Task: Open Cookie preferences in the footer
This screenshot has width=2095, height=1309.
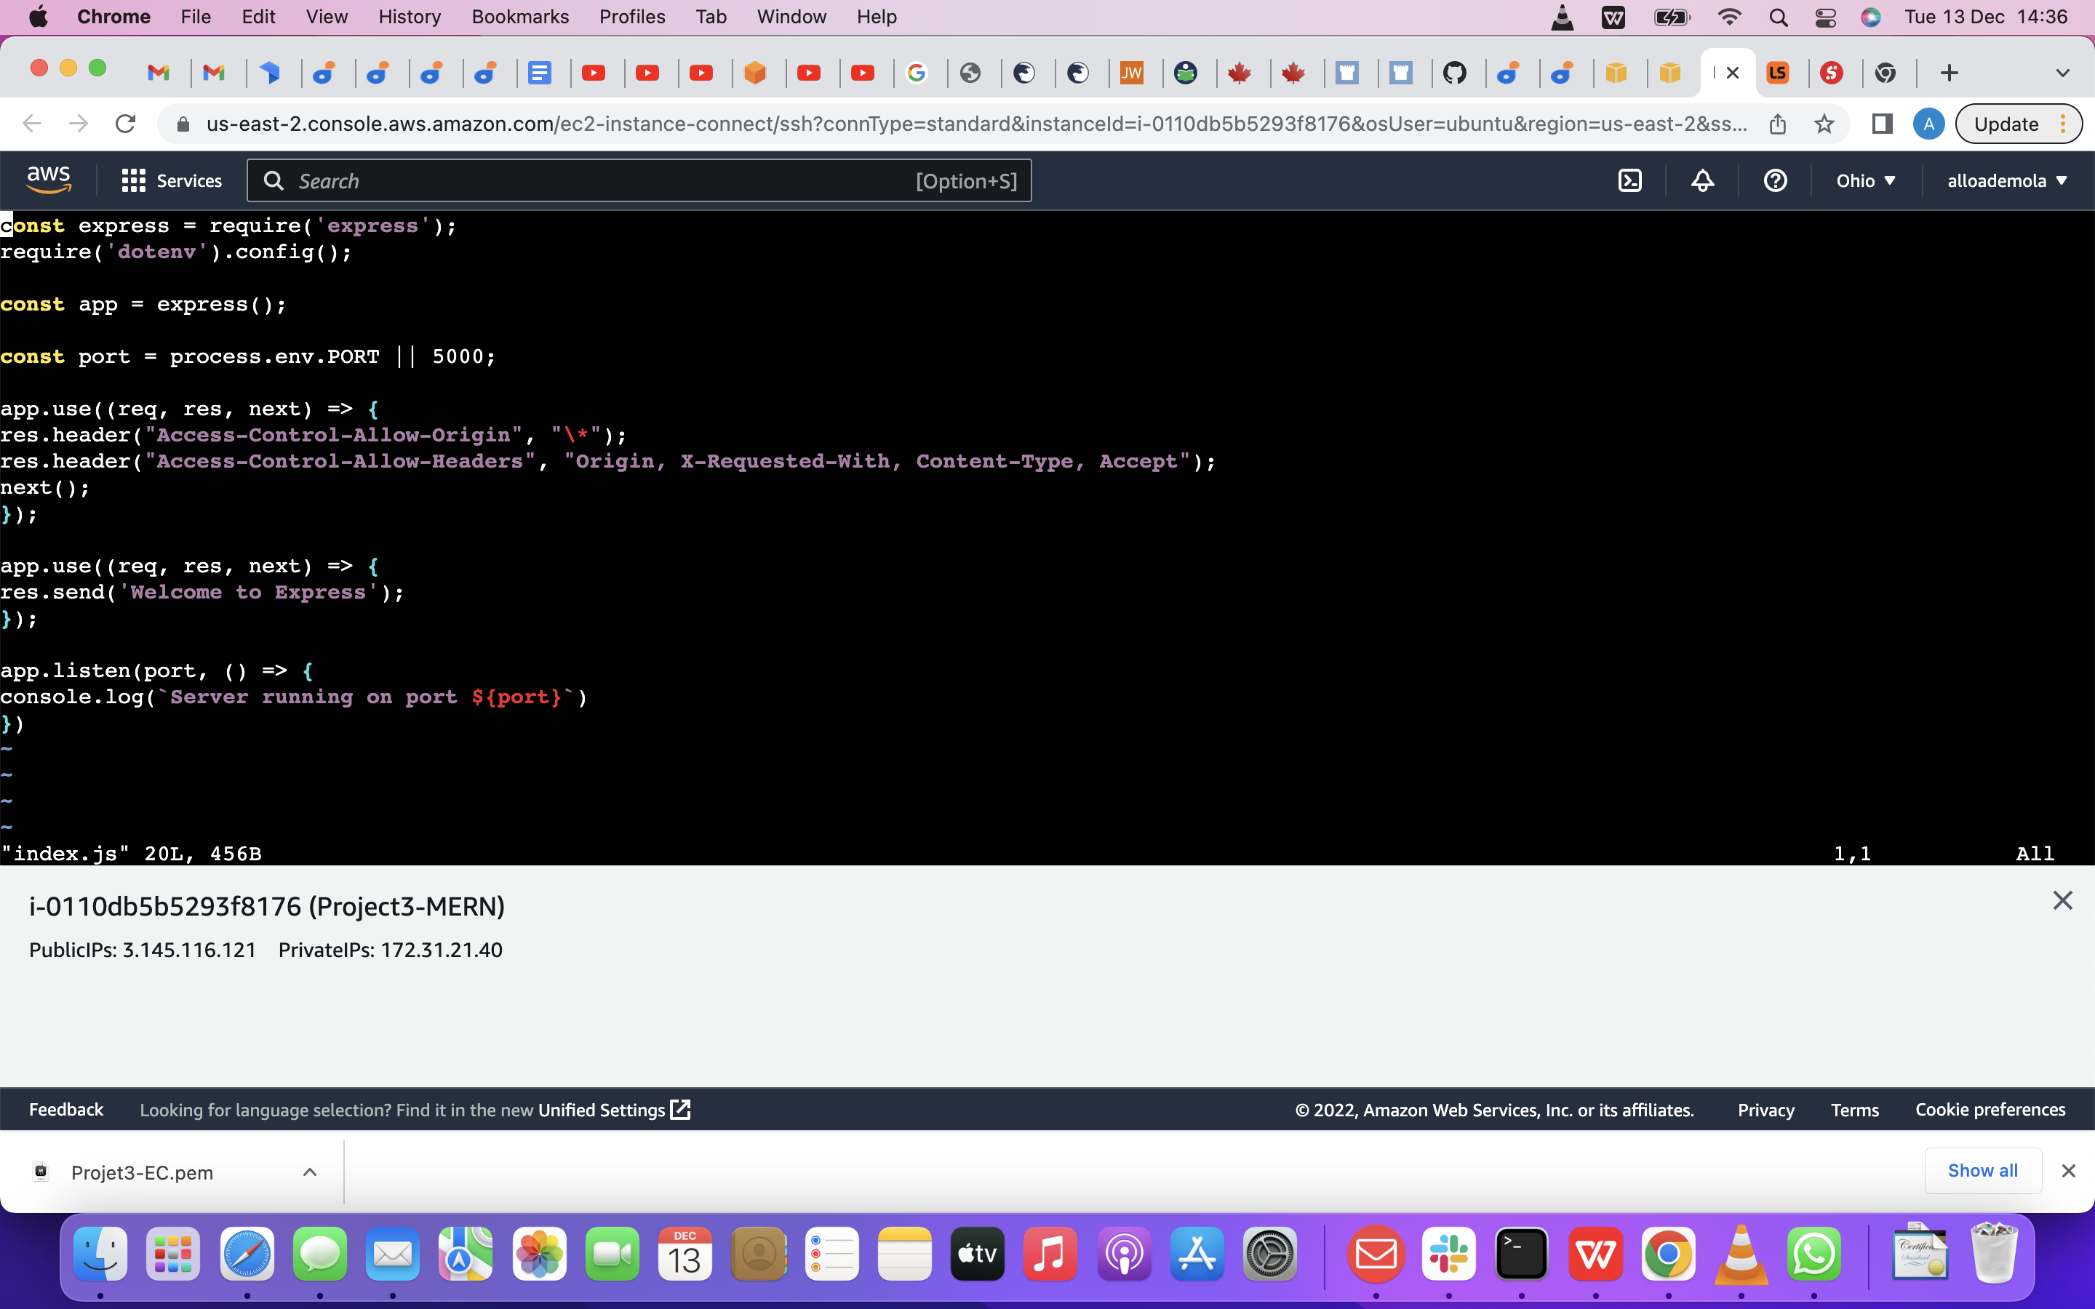Action: (1990, 1109)
